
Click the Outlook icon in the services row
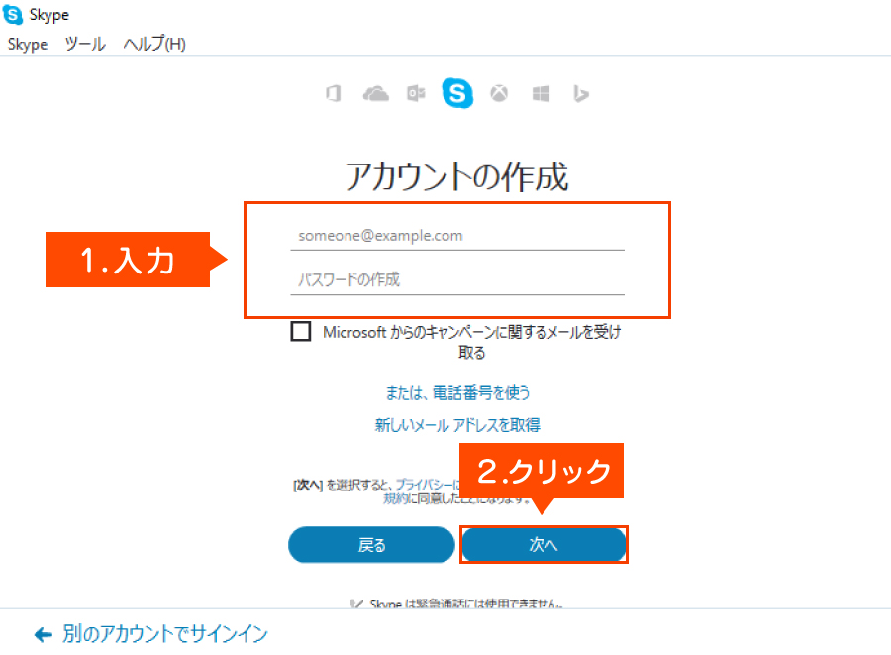(416, 94)
